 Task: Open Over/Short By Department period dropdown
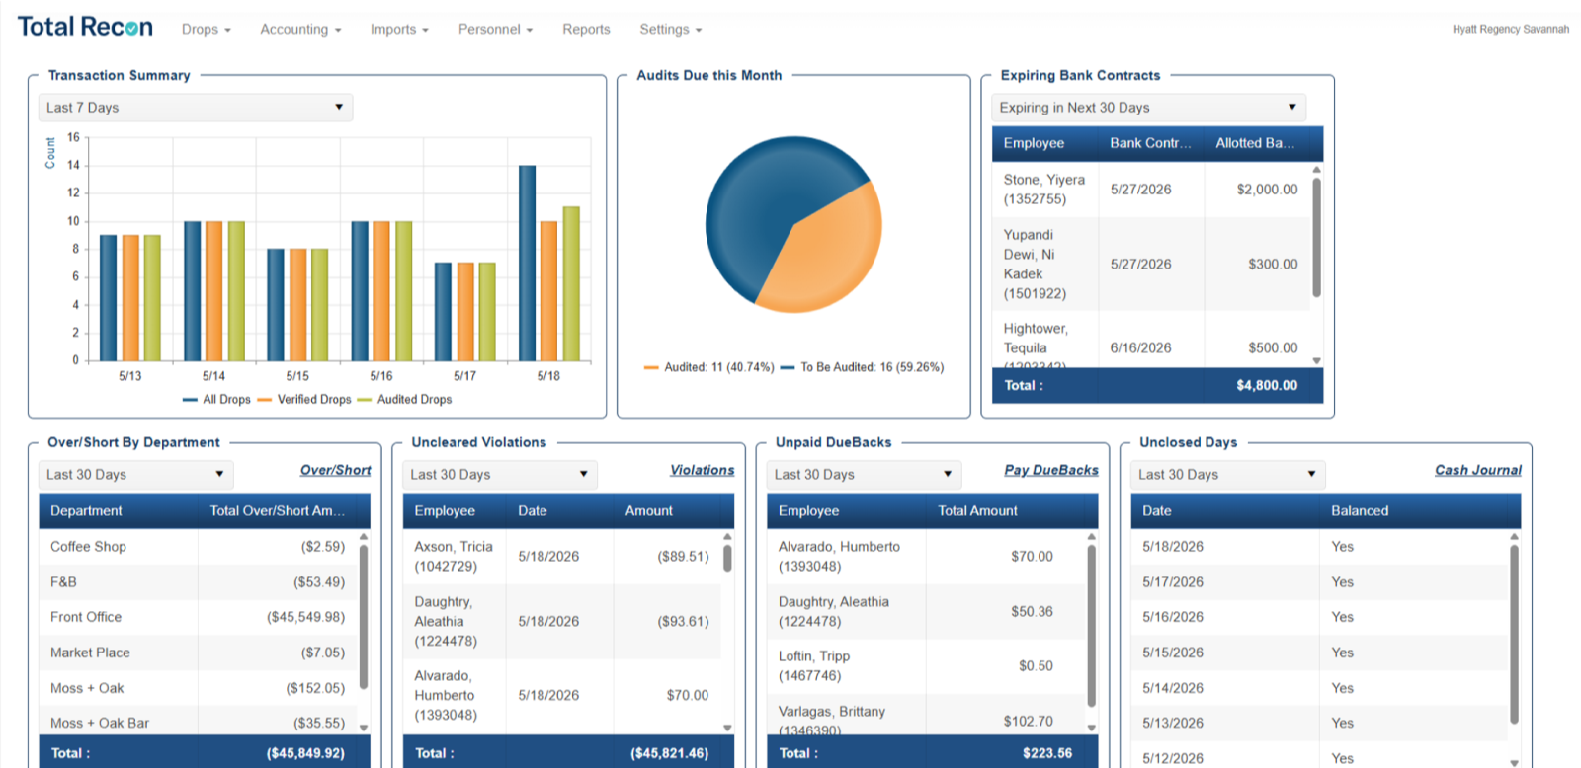click(x=136, y=475)
